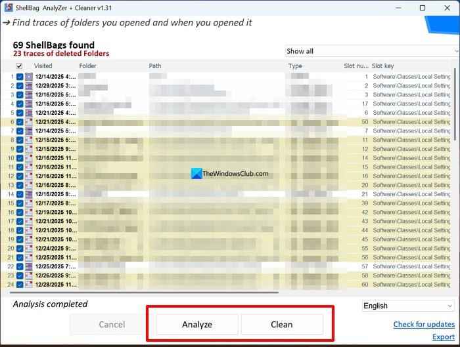Click slot number 50 in row 6
The width and height of the screenshot is (460, 347).
(x=365, y=122)
